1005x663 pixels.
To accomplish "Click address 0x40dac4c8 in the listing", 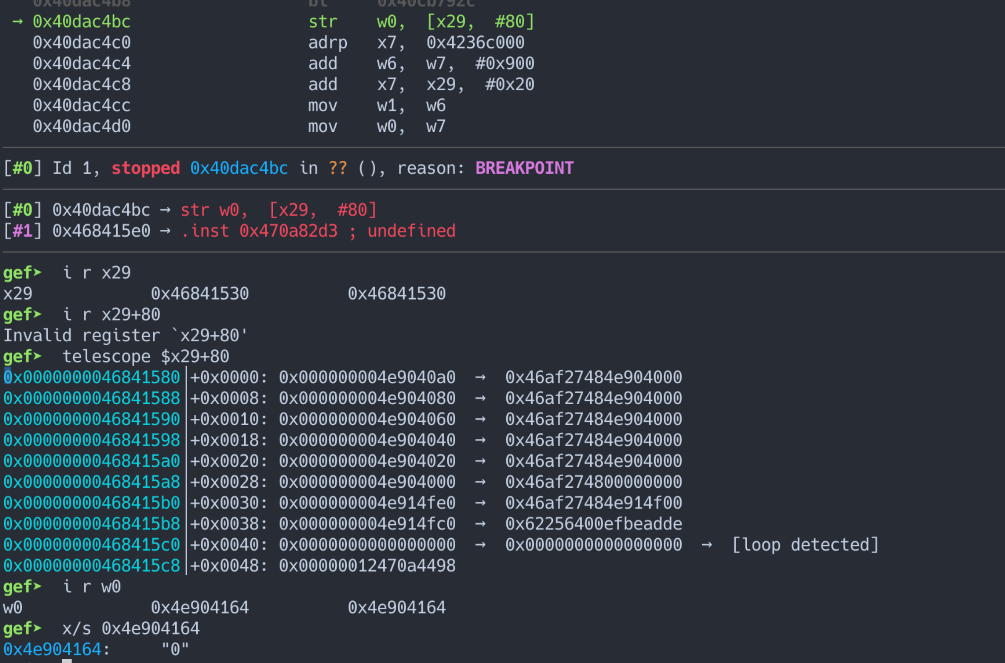I will coord(82,84).
